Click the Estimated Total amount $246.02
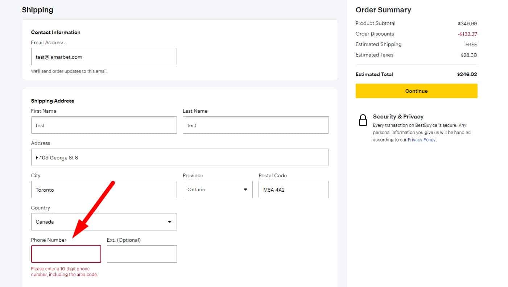Viewport: 508px width, 287px height. 467,75
